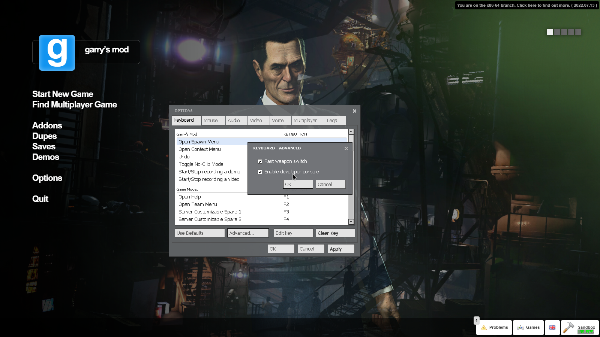Select Start/Stop recording a demo binding
The image size is (600, 337).
[212, 172]
